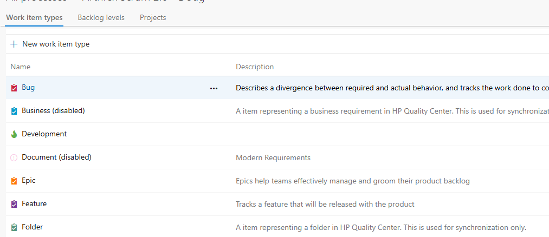Open the Development work item type

point(44,134)
